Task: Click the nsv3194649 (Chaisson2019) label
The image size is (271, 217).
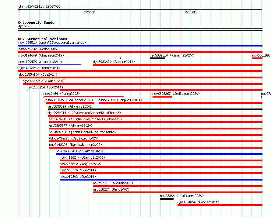Action: (41, 55)
